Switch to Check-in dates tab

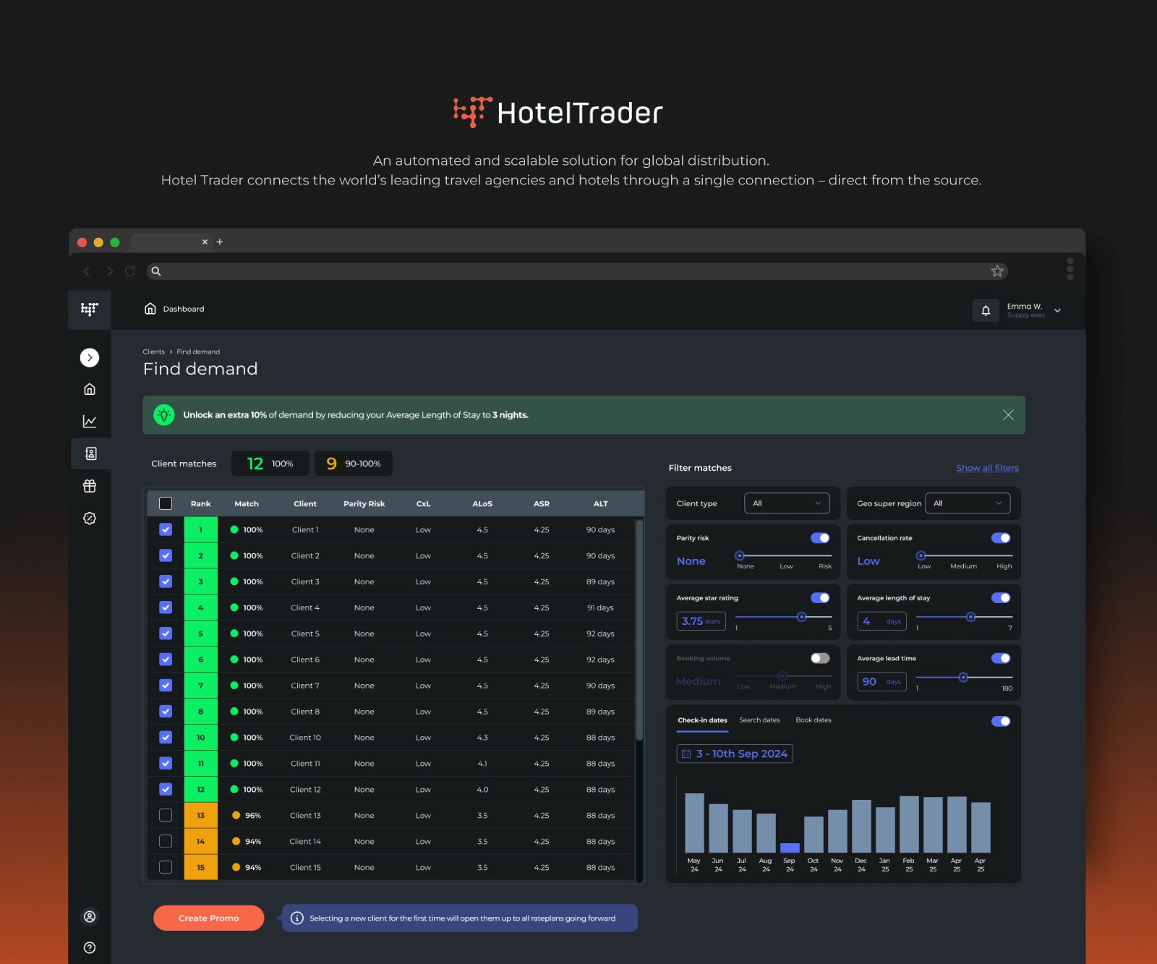pos(702,720)
